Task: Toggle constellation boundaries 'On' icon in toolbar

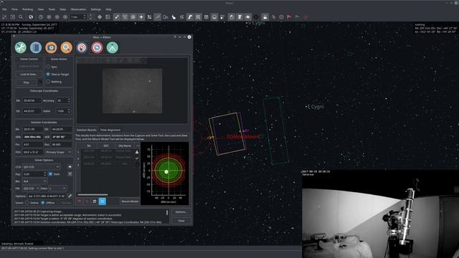Action: pos(166,17)
